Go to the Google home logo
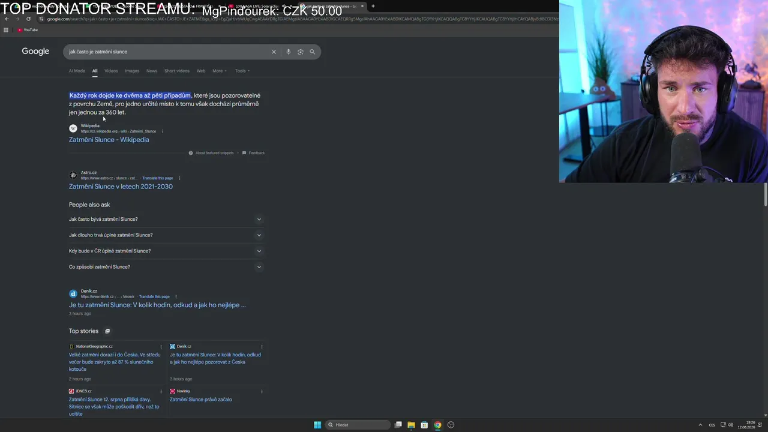Screen dimensions: 768x432 pyautogui.click(x=35, y=52)
